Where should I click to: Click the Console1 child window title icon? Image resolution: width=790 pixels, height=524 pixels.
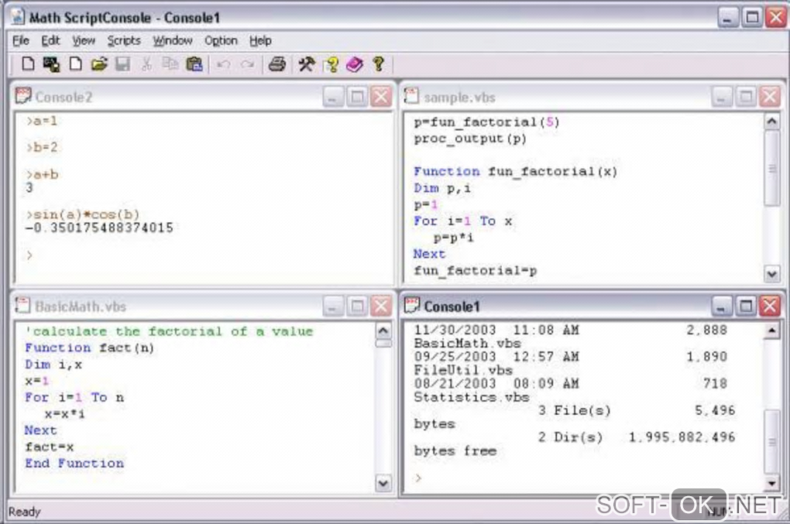pyautogui.click(x=411, y=305)
